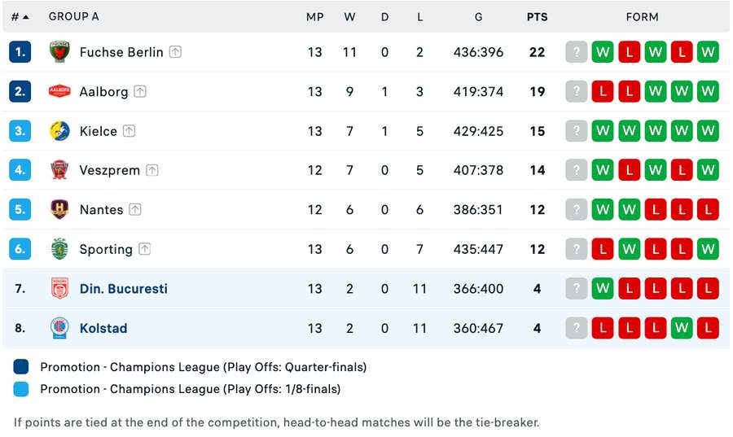This screenshot has width=733, height=437.
Task: Click Kielce's upcoming match question-mark badge
Action: tap(577, 131)
